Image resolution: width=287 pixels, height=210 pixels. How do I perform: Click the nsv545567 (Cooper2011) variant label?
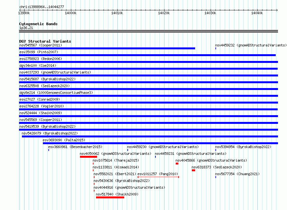(x=41, y=45)
